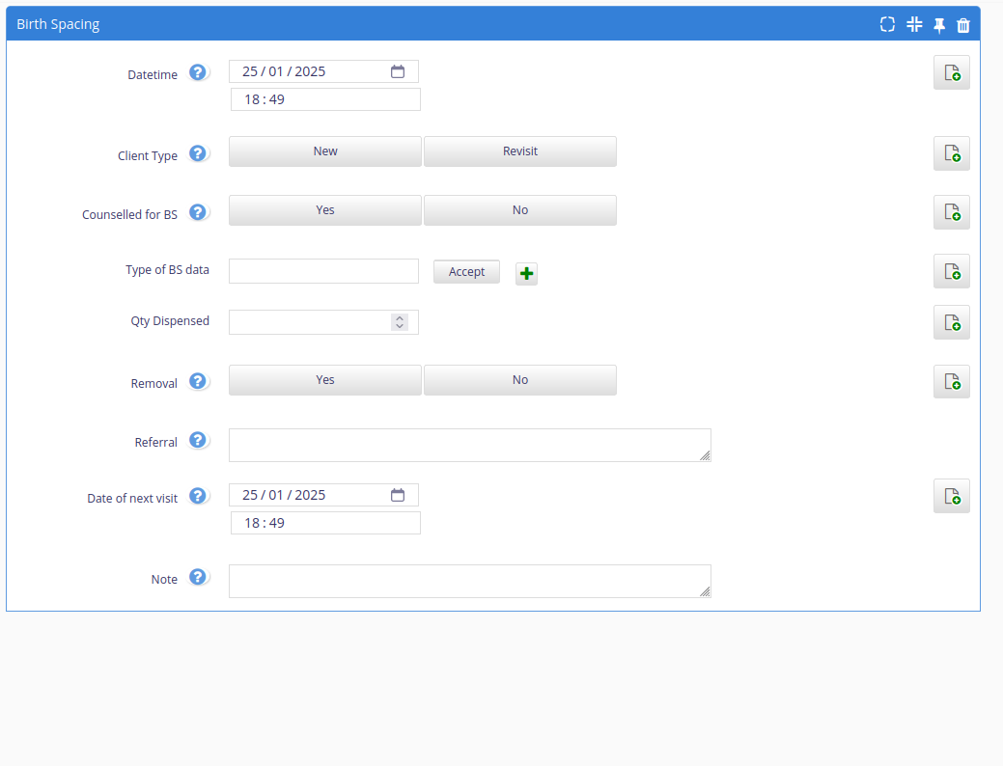
Task: Click the Accept button
Action: pos(466,272)
